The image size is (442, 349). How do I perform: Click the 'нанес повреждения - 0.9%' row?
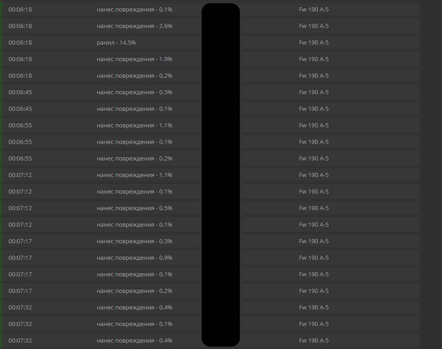tap(210, 258)
